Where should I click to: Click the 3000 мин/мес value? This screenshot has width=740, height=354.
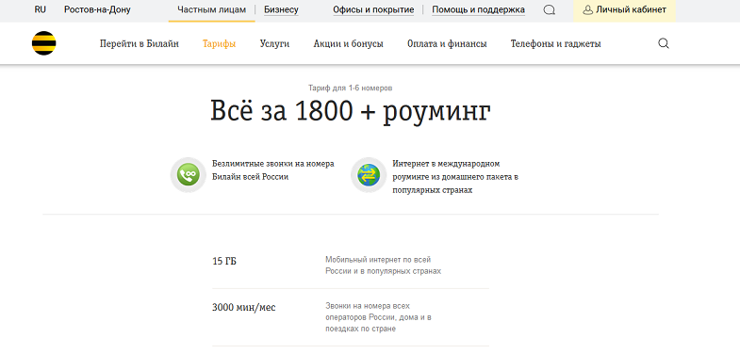click(x=244, y=308)
